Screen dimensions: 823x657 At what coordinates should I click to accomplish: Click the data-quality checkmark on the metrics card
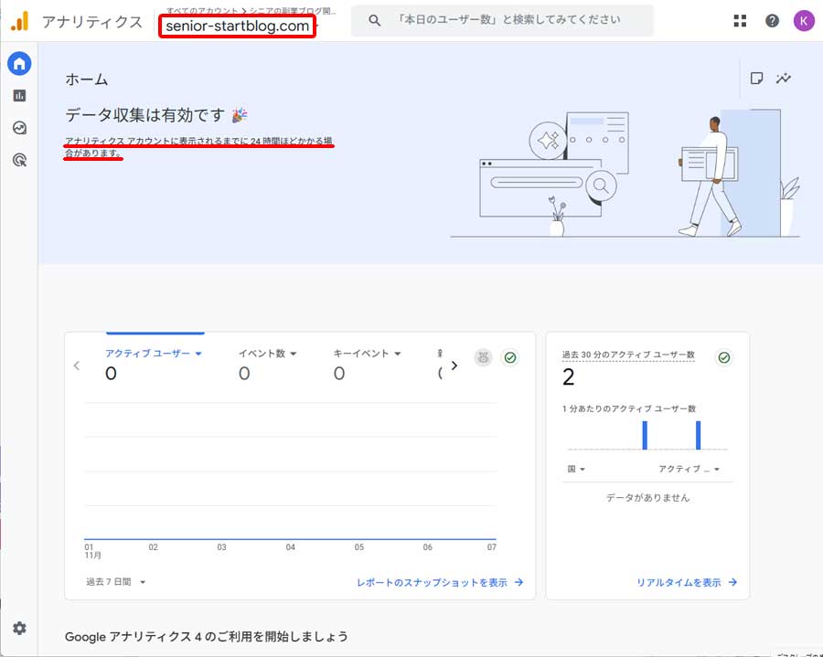[510, 357]
